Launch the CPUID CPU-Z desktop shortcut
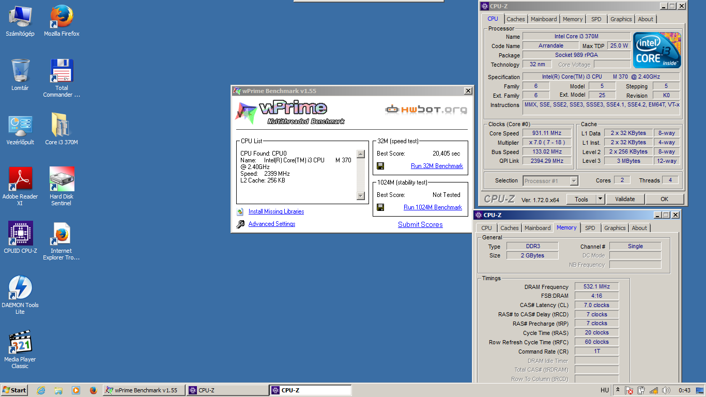 [x=20, y=238]
